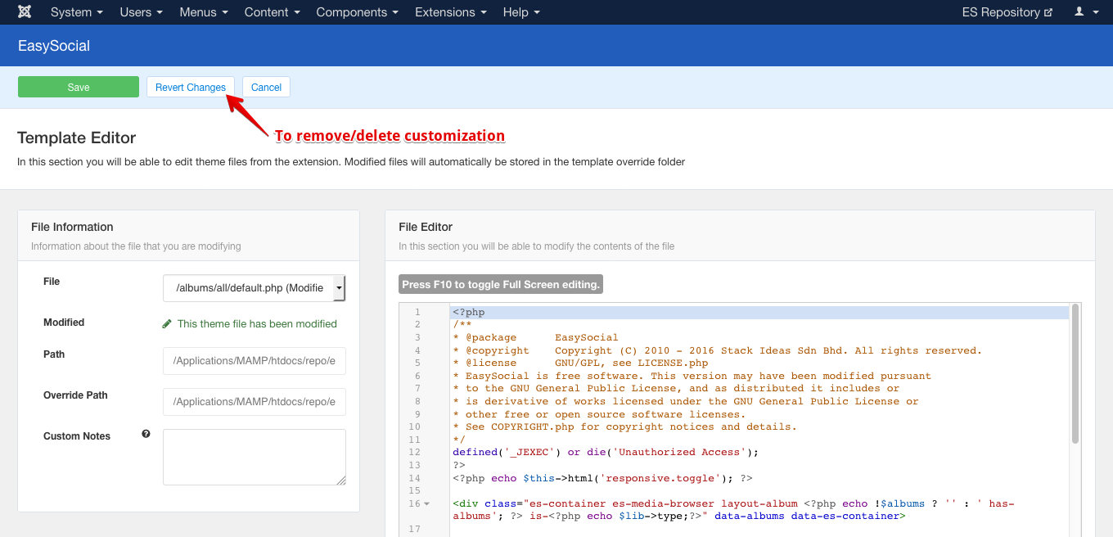Viewport: 1113px width, 537px height.
Task: Click the '@license GNU/GPL' code line
Action: pos(580,363)
